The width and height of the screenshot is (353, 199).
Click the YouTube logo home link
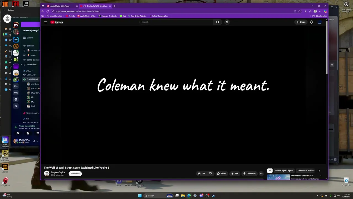pos(57,22)
